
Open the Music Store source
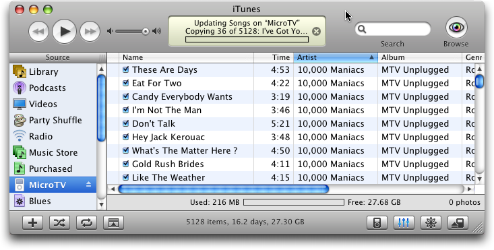(x=53, y=152)
